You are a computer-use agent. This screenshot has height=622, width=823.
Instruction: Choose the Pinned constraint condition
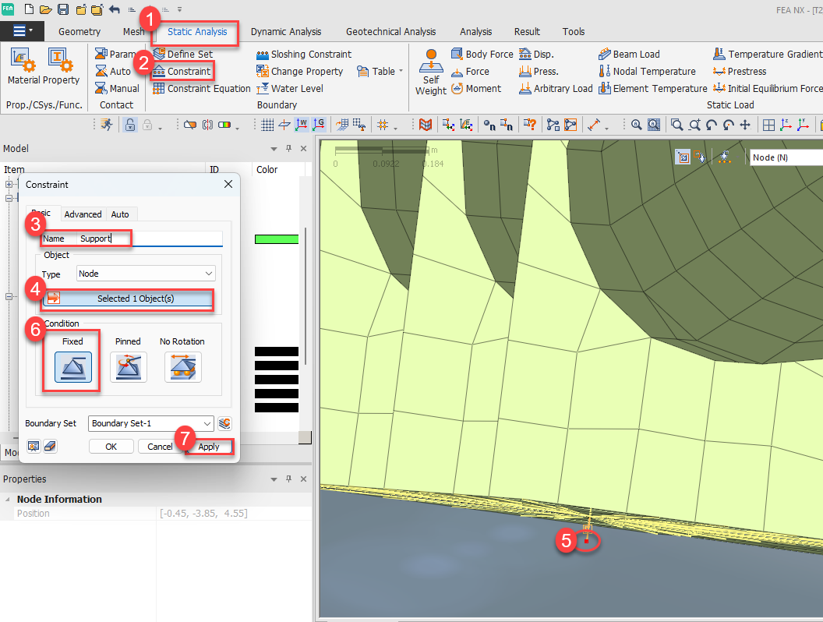(x=128, y=367)
